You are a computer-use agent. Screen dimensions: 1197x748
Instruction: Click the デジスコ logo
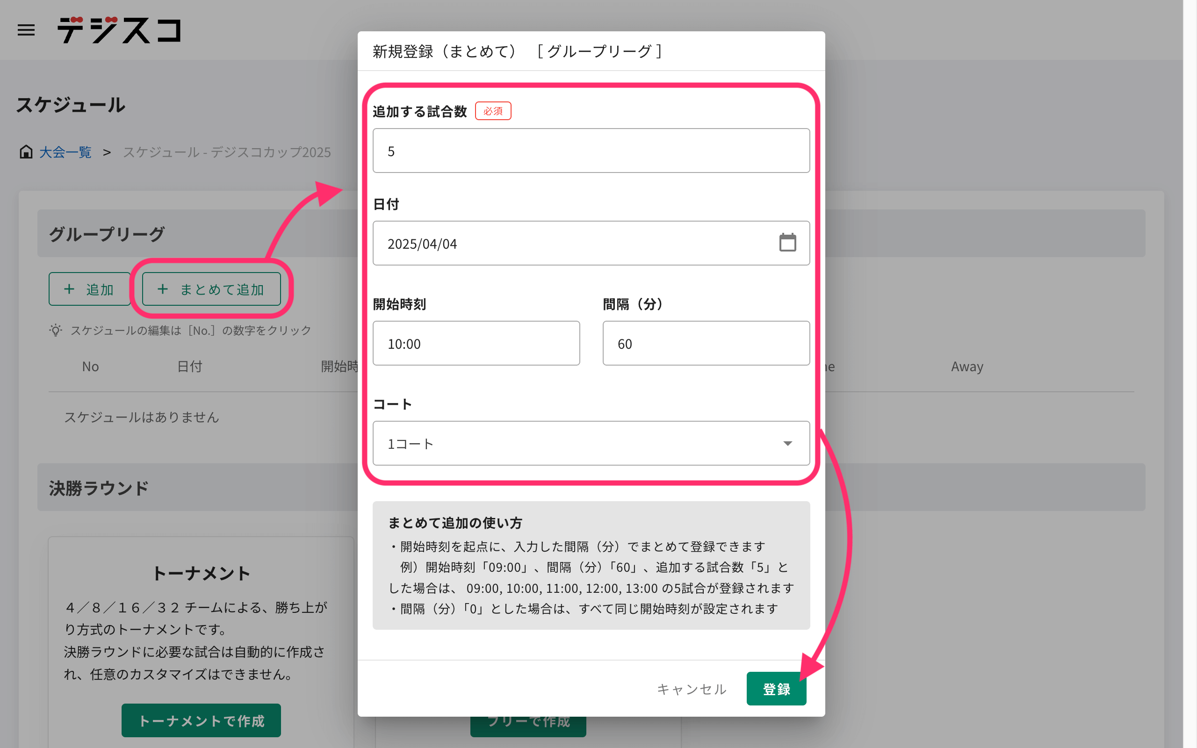(x=119, y=30)
